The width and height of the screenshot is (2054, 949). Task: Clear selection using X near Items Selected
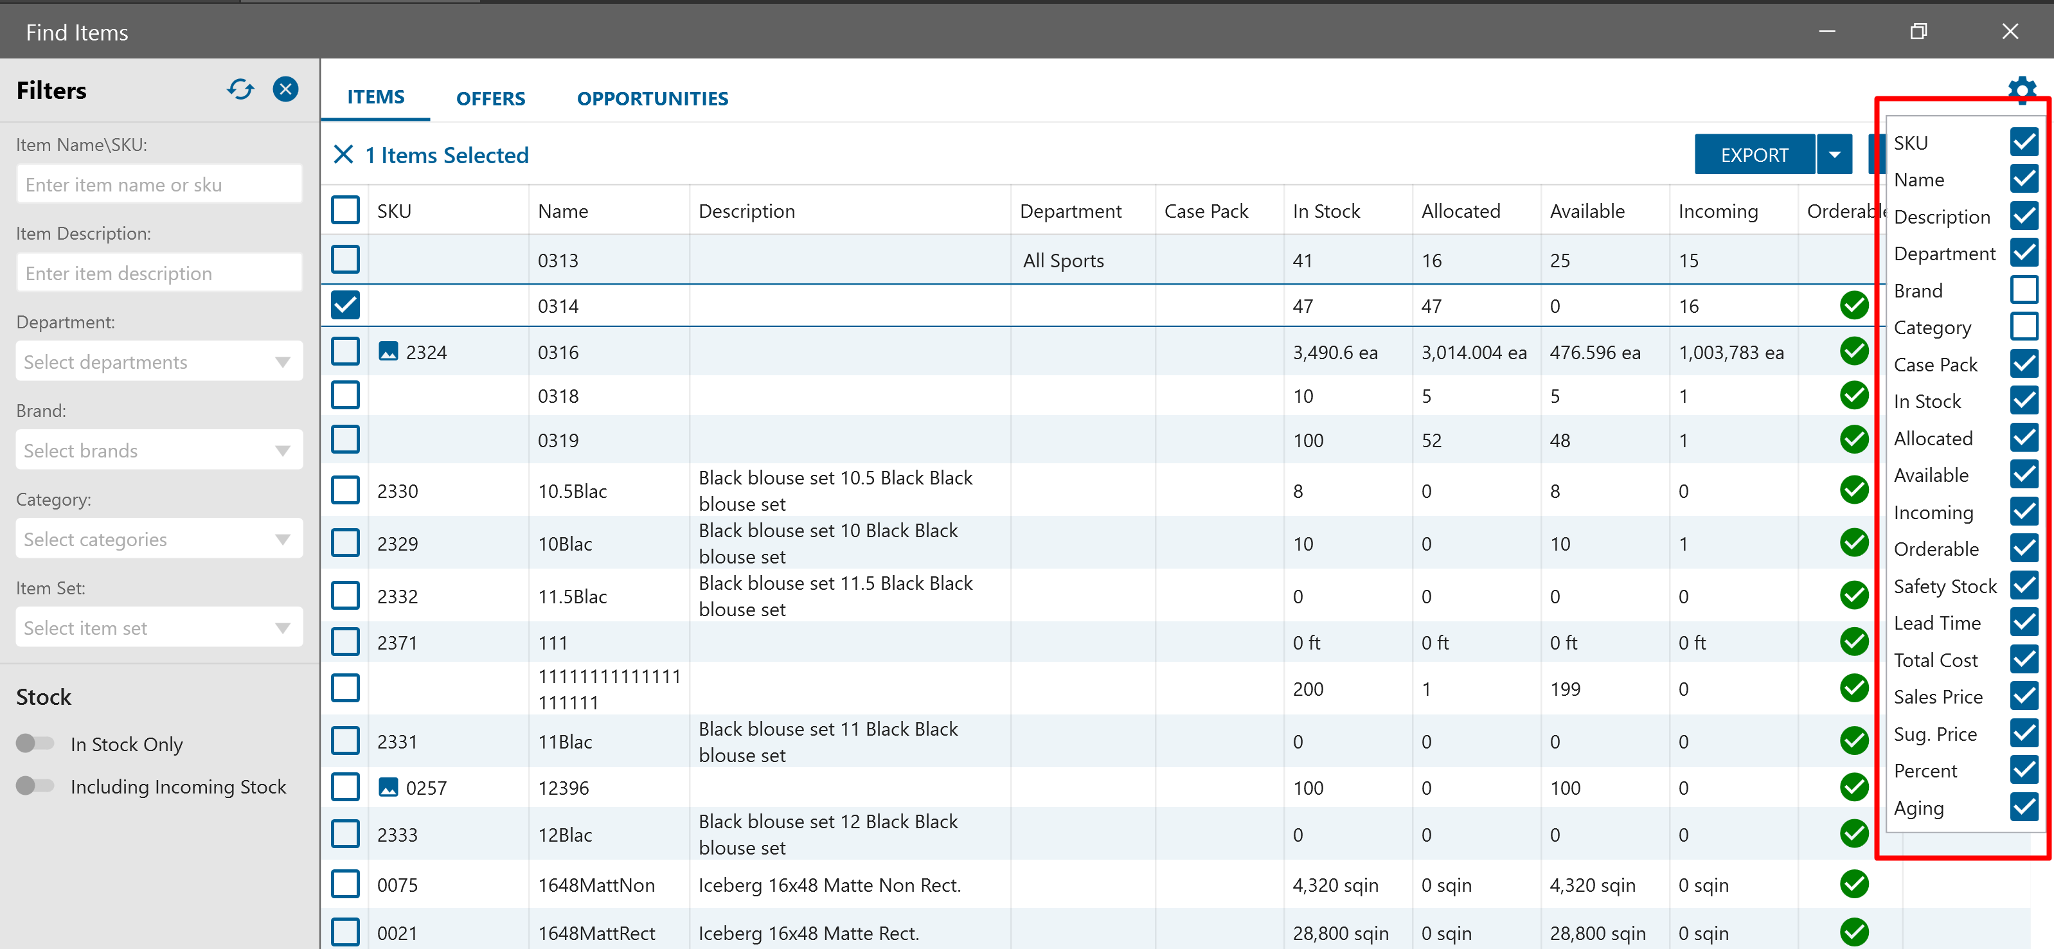click(343, 155)
